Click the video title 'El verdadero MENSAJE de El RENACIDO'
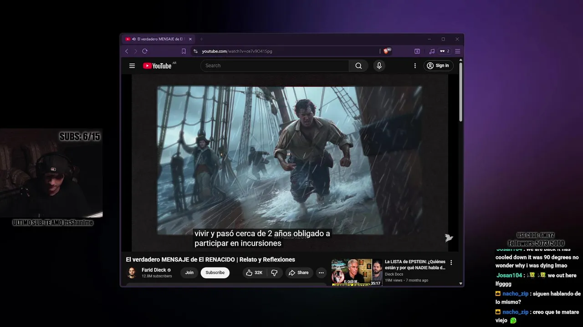583x327 pixels. tap(210, 260)
